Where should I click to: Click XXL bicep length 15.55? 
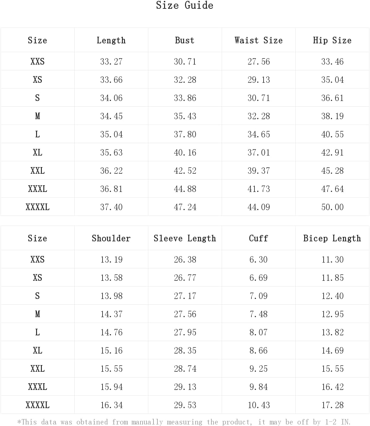coord(332,369)
